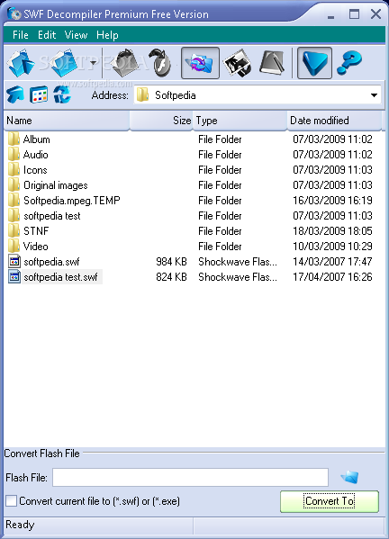Click the date 18/03/2009 18:05
Viewport: 389px width, 539px height.
(x=332, y=231)
